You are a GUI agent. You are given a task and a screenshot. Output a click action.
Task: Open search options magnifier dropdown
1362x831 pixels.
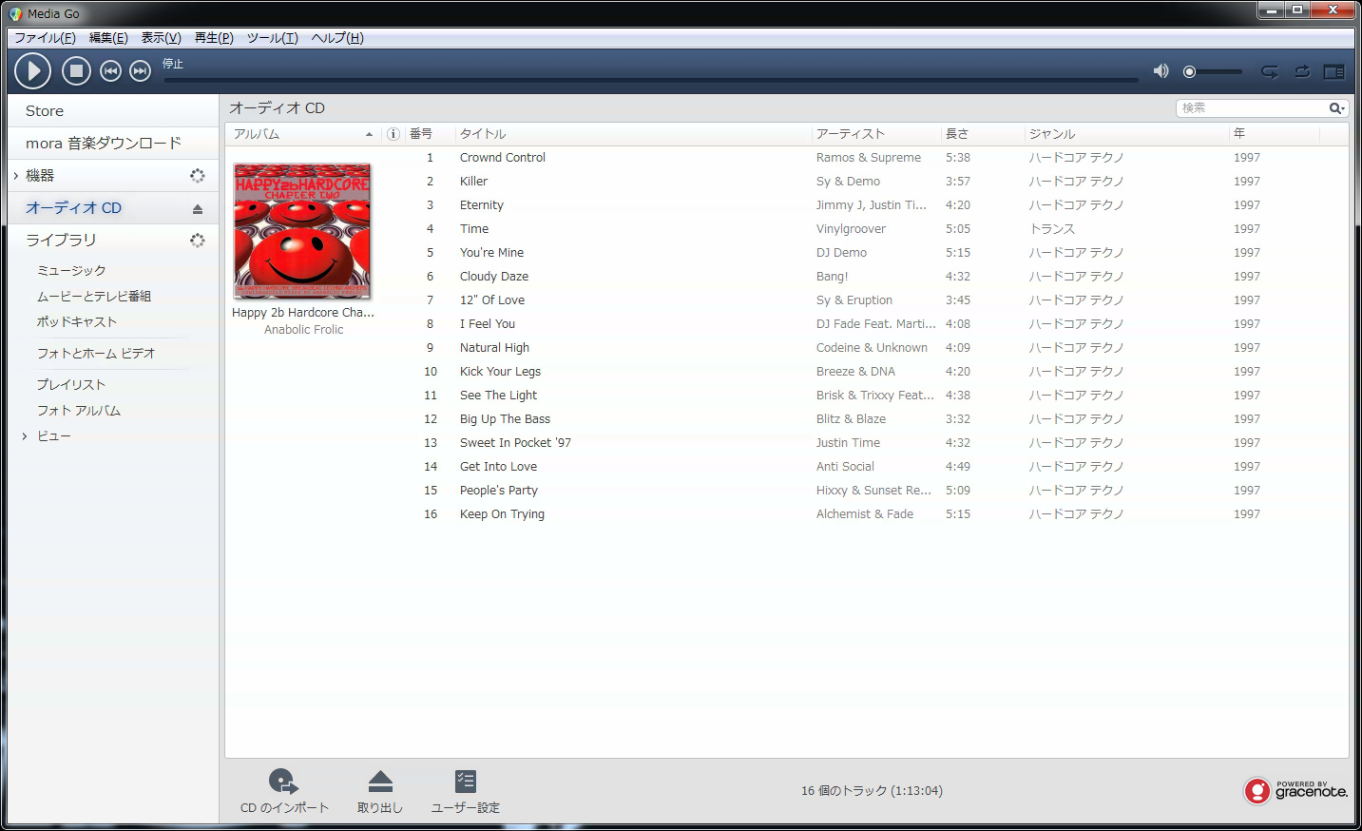(1336, 108)
